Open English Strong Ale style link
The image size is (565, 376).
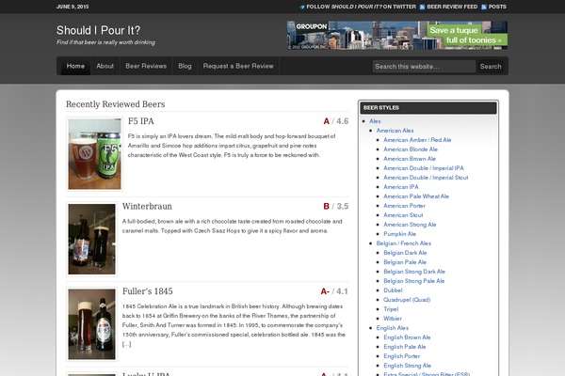(x=407, y=366)
